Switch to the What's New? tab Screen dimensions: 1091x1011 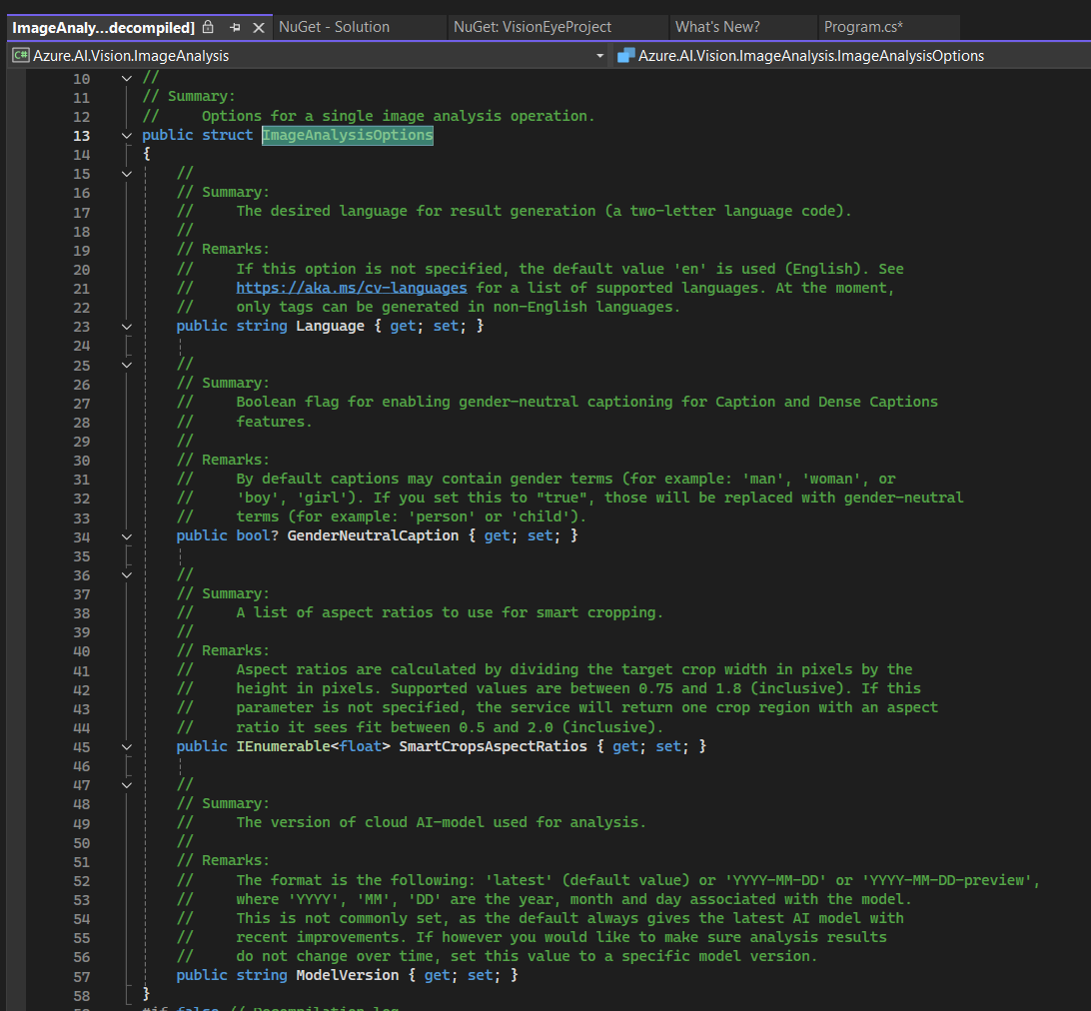coord(717,27)
